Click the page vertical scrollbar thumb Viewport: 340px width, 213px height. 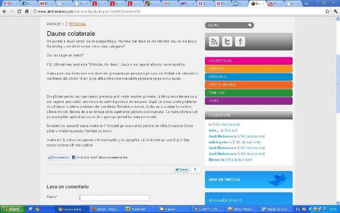[x=338, y=84]
